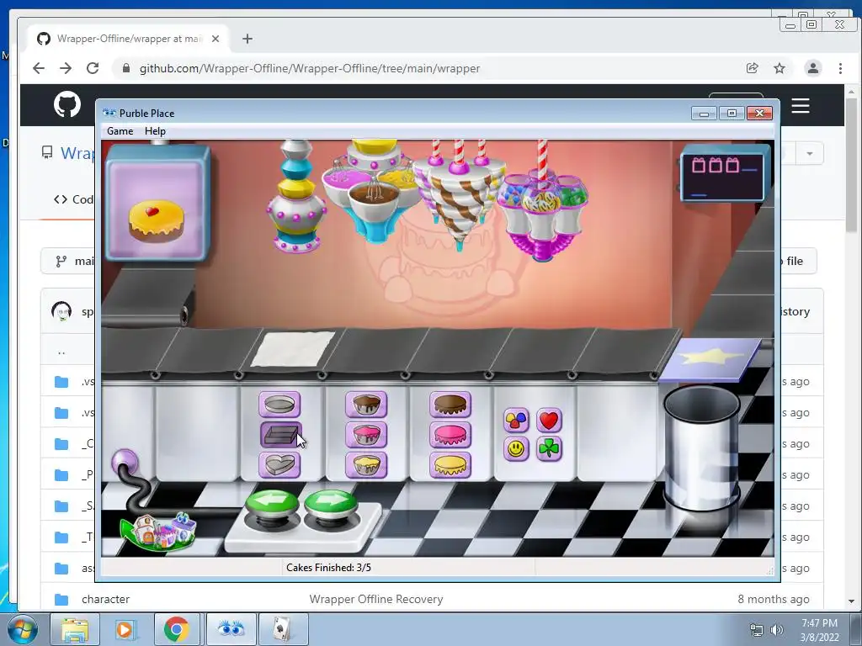Open Windows Media Player taskbar icon

tap(125, 629)
